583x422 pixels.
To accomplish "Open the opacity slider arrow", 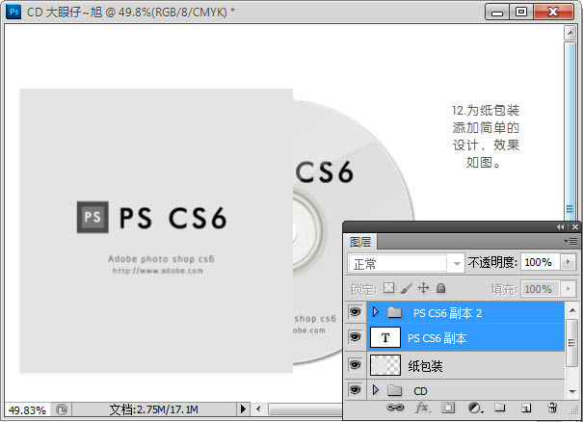I will click(569, 262).
